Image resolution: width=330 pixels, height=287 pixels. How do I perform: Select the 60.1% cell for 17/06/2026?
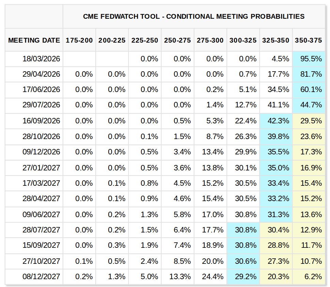coord(311,90)
